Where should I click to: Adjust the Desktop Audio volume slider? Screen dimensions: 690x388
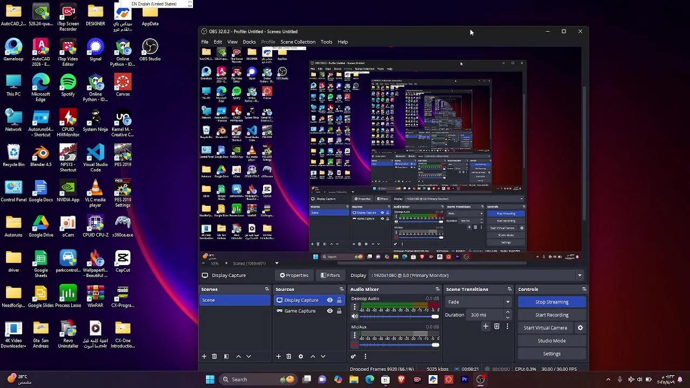point(399,316)
